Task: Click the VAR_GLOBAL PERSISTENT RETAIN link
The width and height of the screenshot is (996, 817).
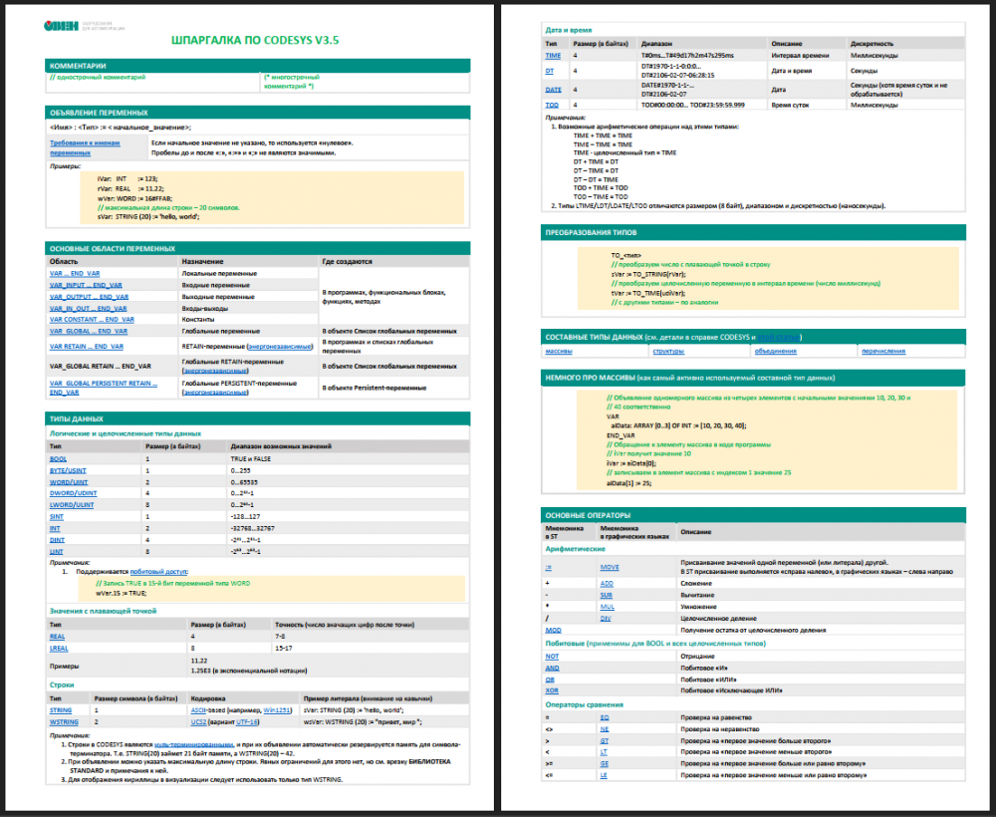Action: [x=104, y=388]
